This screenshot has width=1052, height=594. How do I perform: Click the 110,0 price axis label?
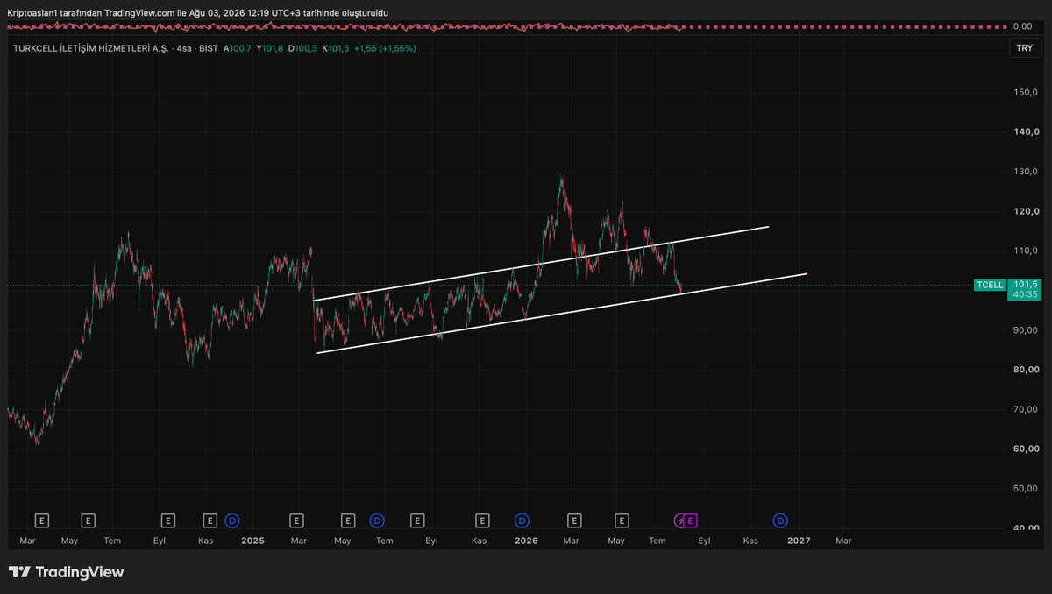point(1026,251)
